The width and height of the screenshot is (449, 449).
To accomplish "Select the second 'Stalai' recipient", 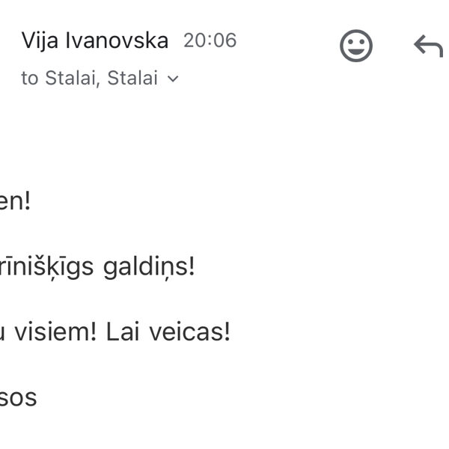I will click(132, 79).
